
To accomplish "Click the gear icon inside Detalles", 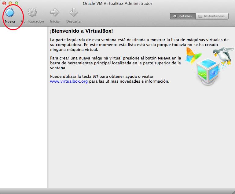I will (175, 16).
